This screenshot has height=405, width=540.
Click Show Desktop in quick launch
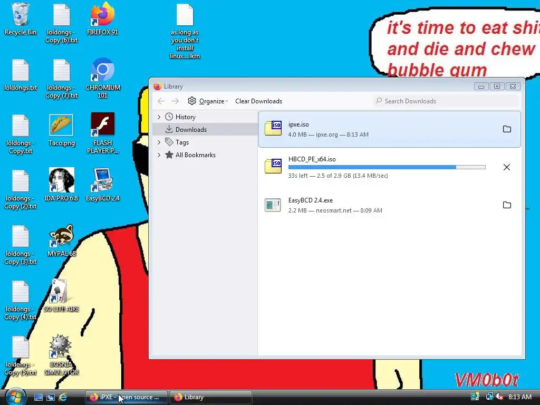click(x=38, y=397)
